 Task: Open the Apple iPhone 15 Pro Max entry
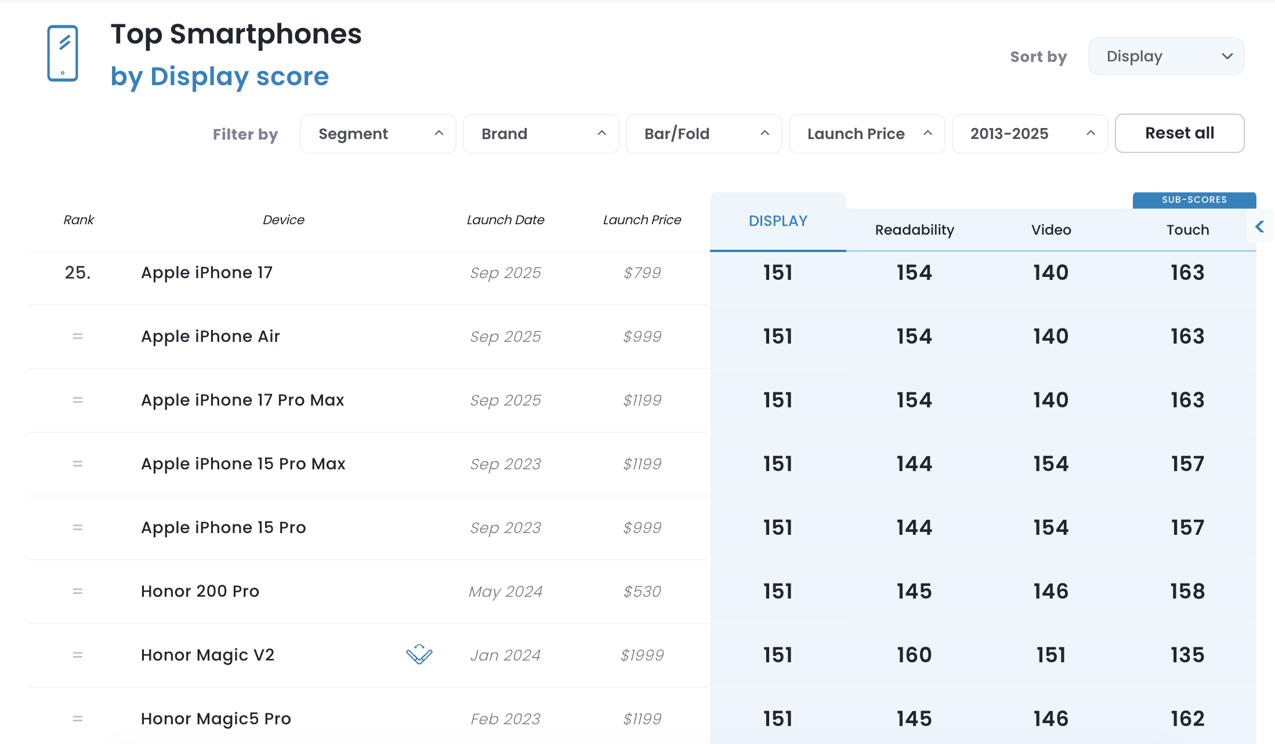(243, 464)
